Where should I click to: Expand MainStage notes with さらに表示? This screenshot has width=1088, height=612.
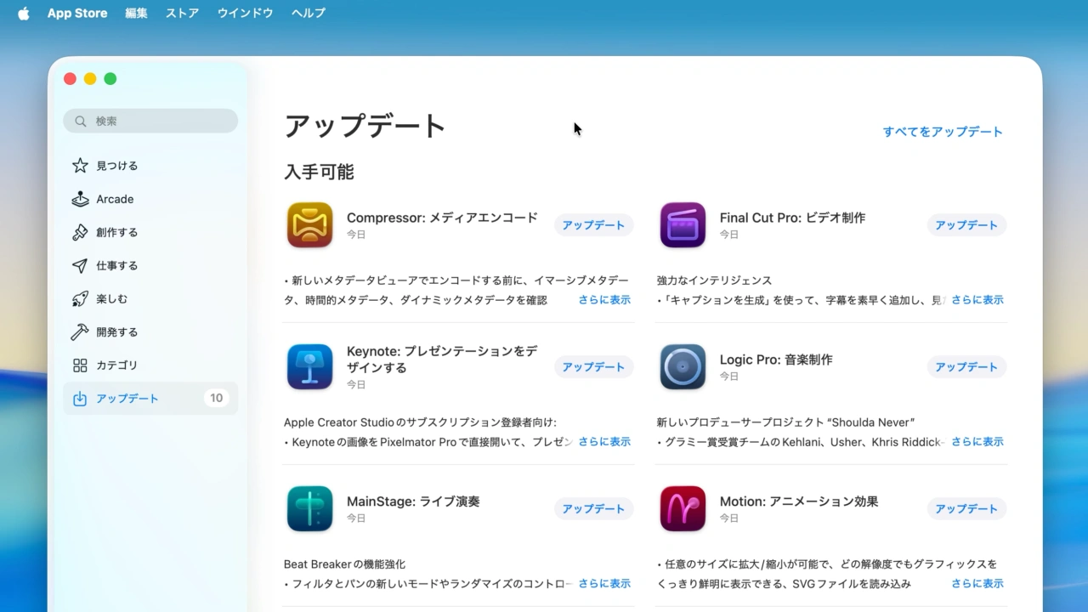[x=604, y=584]
